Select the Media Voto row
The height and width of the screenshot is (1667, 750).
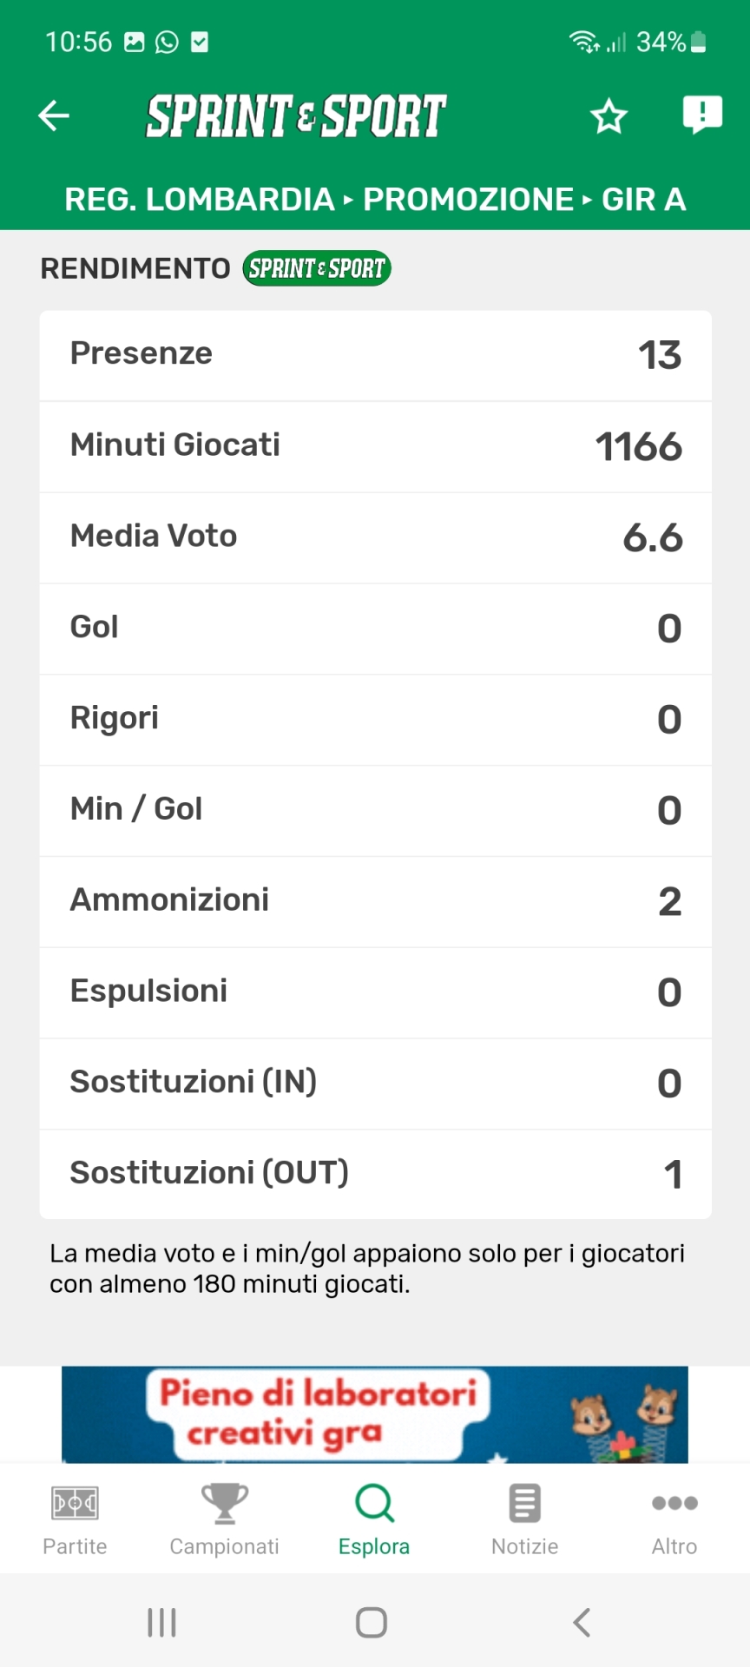point(375,537)
